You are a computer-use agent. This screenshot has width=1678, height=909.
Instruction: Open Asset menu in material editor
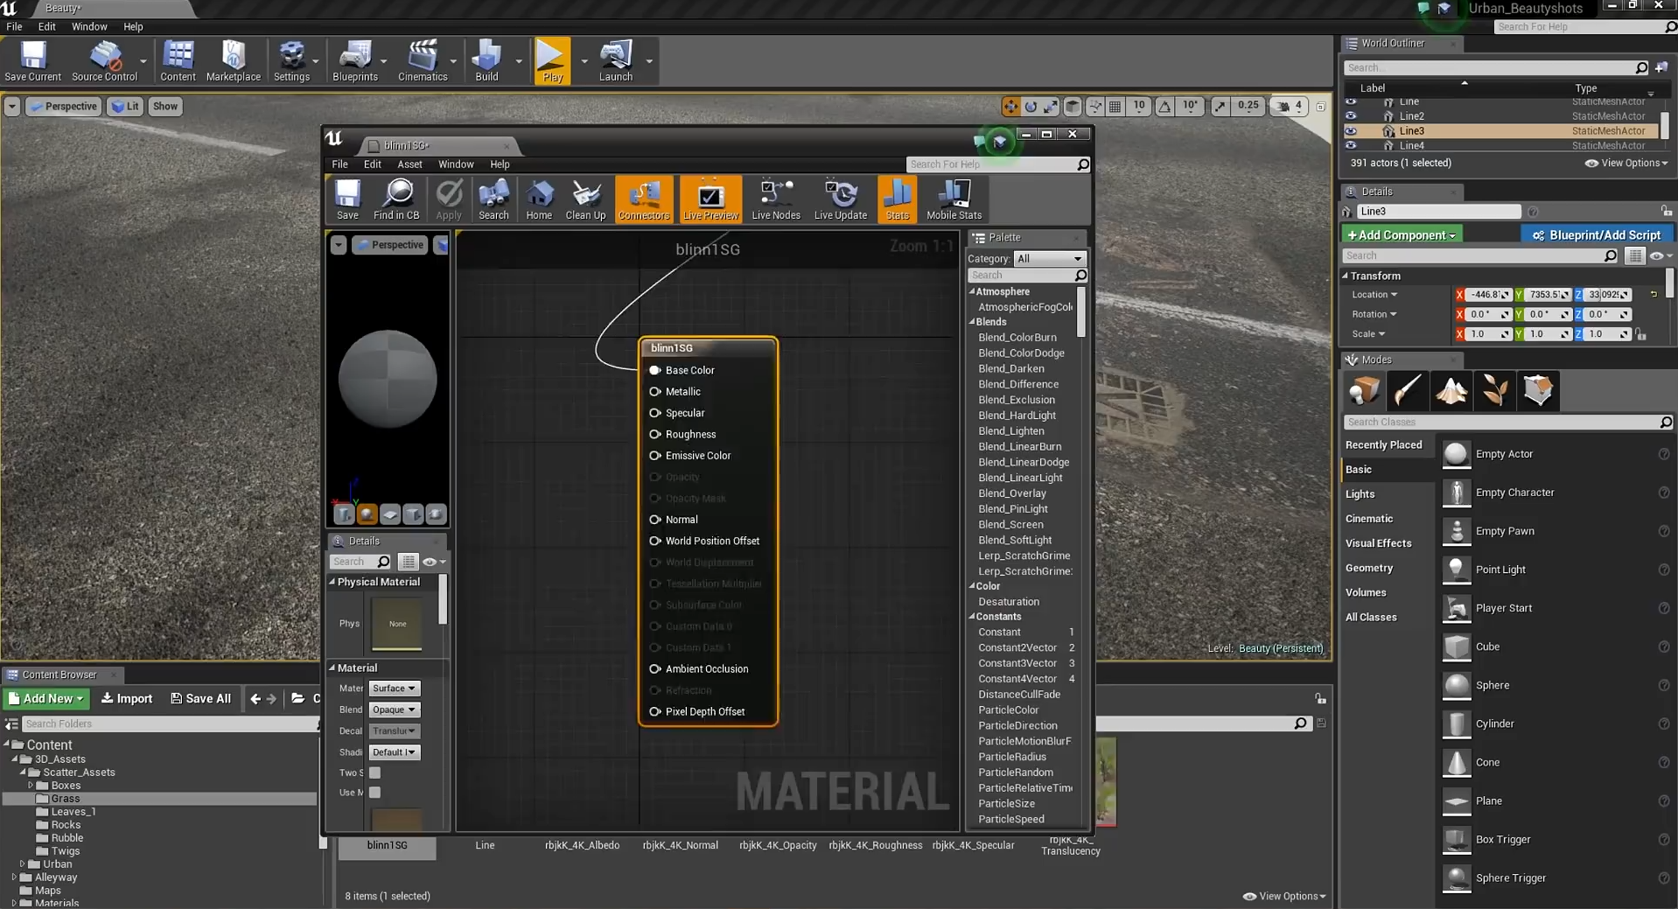(409, 164)
